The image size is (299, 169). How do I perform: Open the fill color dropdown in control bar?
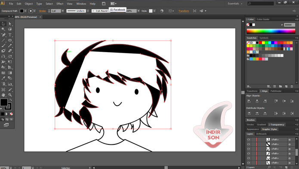tap(25, 11)
